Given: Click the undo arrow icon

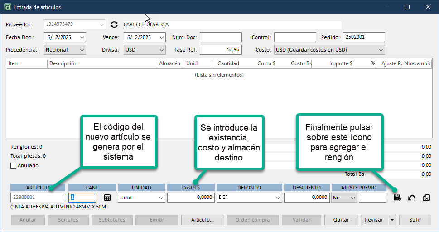Looking at the screenshot, I should click(412, 198).
